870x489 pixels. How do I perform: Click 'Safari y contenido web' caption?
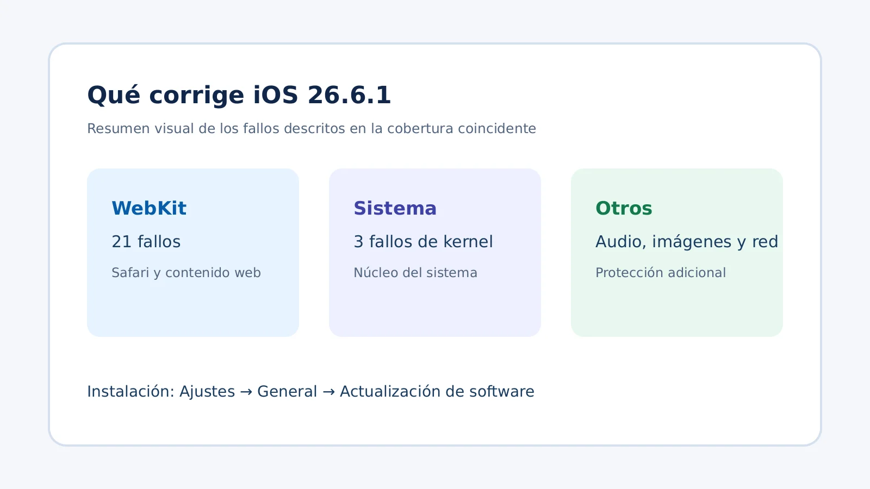point(186,273)
